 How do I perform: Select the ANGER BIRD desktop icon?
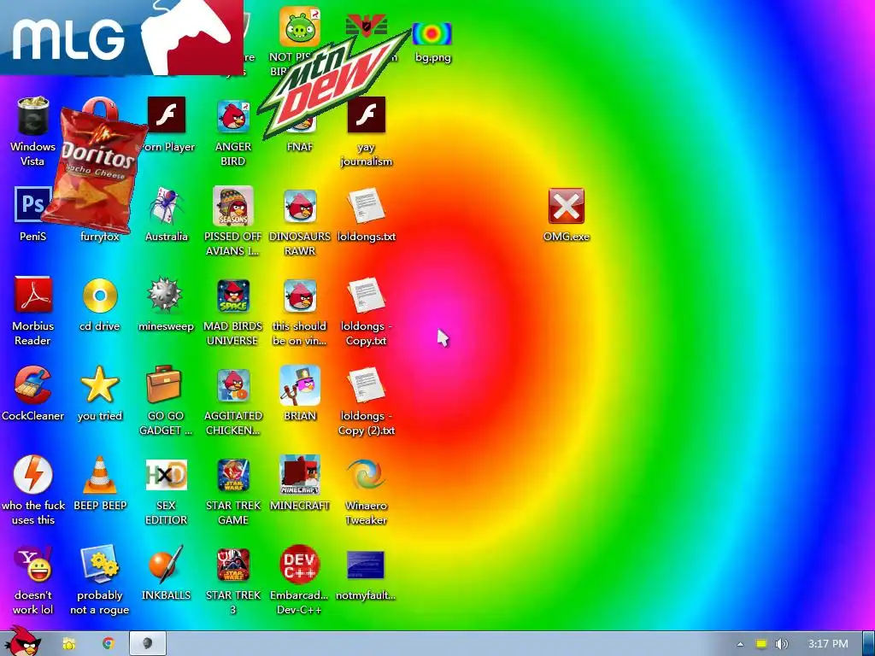232,116
